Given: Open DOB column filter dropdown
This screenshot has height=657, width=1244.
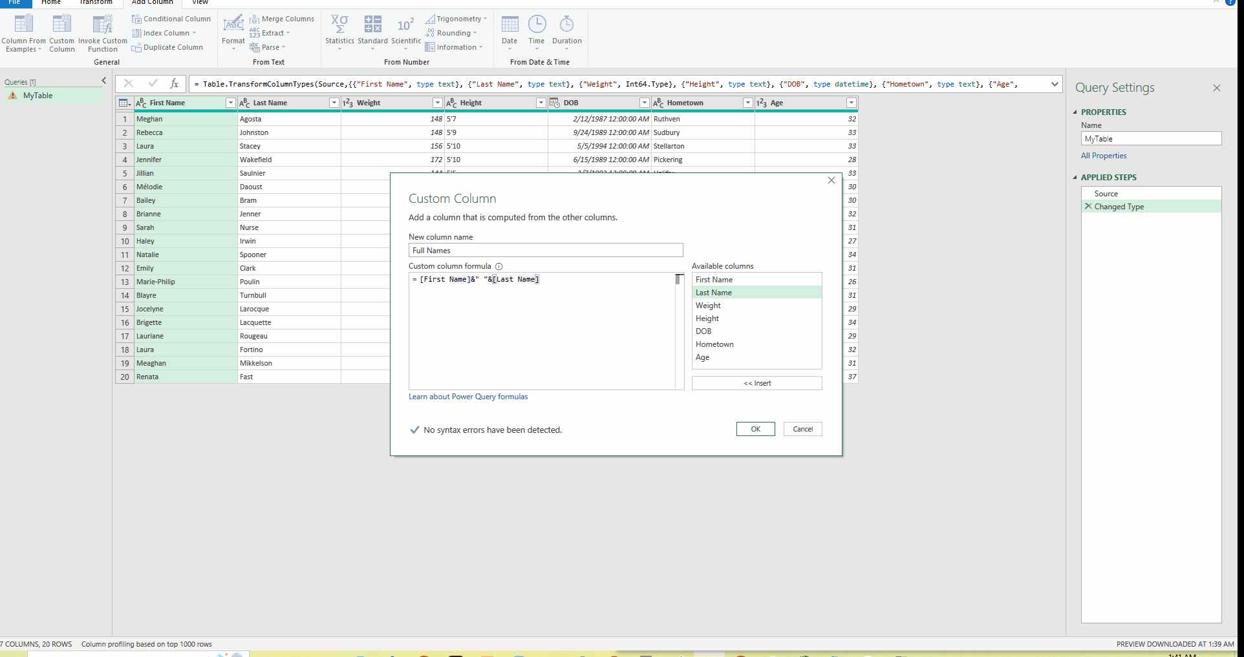Looking at the screenshot, I should pyautogui.click(x=644, y=103).
